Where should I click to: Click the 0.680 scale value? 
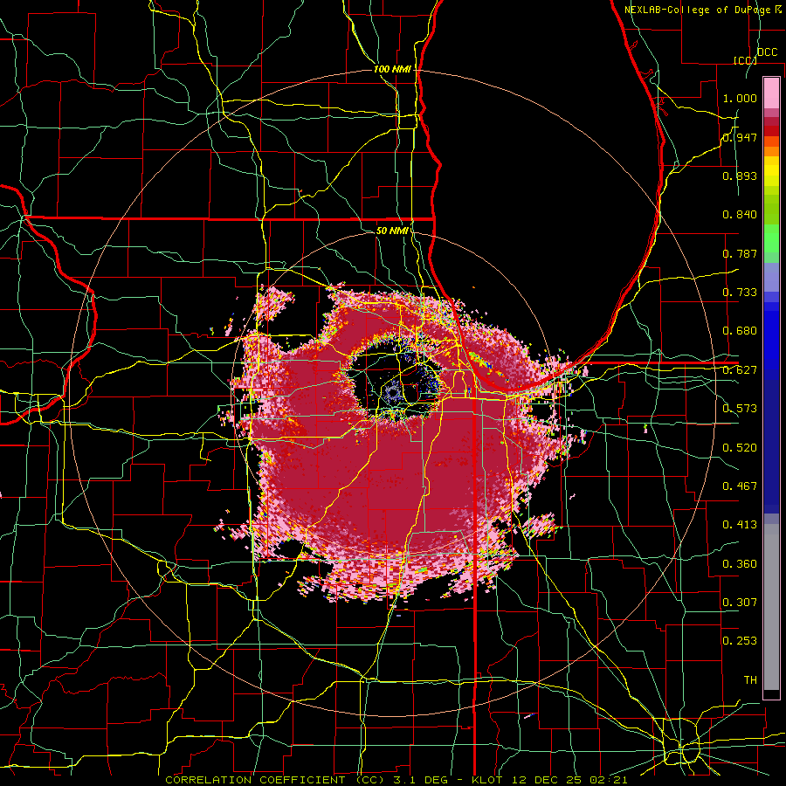pyautogui.click(x=740, y=331)
